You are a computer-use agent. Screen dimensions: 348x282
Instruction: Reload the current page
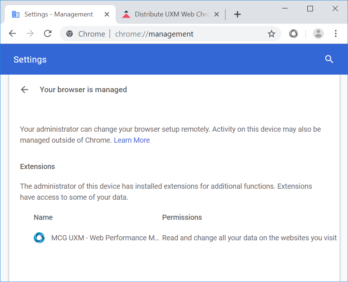pos(48,34)
